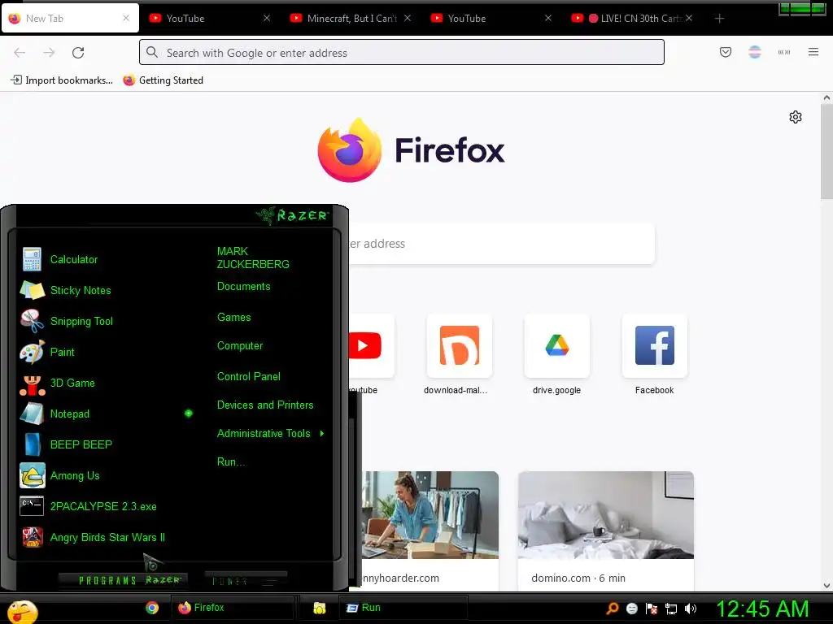The width and height of the screenshot is (833, 624).
Task: Run 2PACALYPSE 2.3.exe icon
Action: pos(32,506)
